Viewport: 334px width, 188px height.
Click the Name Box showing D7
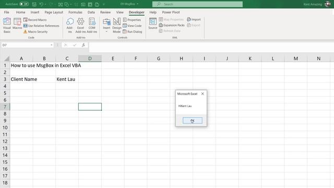[x=26, y=45]
